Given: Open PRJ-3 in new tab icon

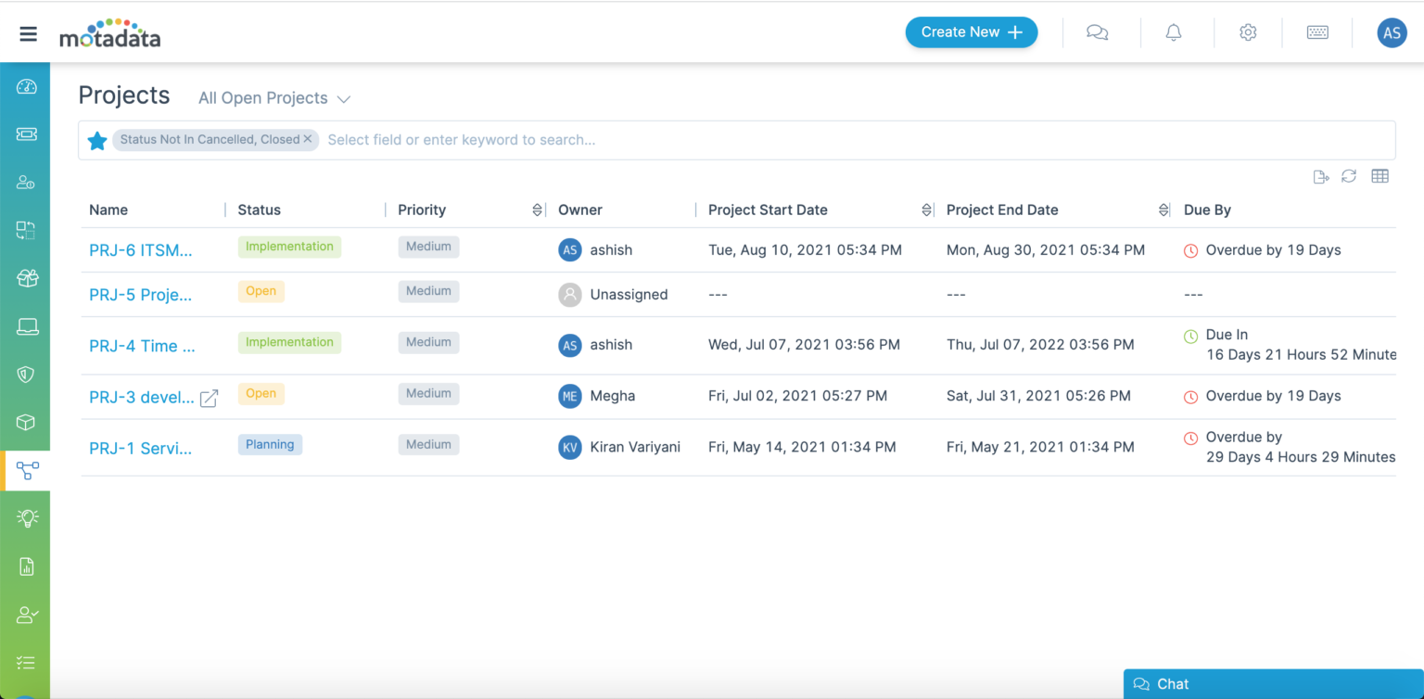Looking at the screenshot, I should tap(210, 398).
